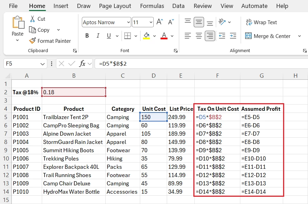This screenshot has width=308, height=204.
Task: Switch to the Page Layout tab
Action: tap(115, 6)
